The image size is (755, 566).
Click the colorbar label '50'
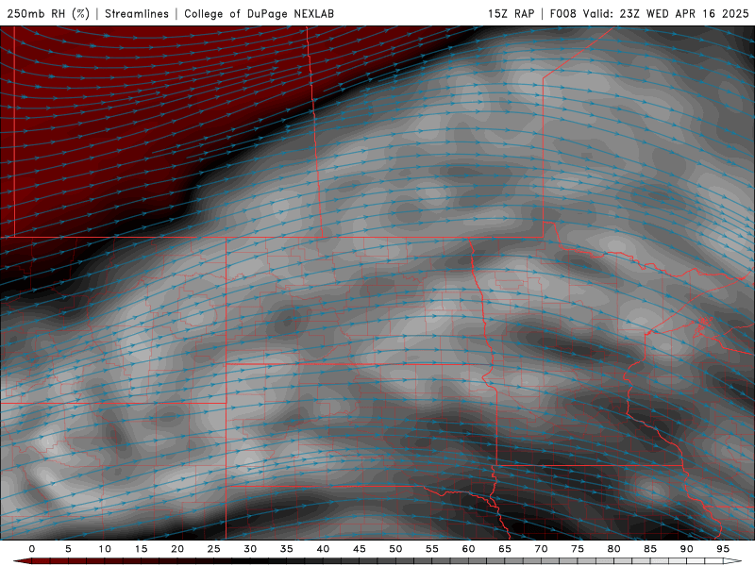click(395, 549)
